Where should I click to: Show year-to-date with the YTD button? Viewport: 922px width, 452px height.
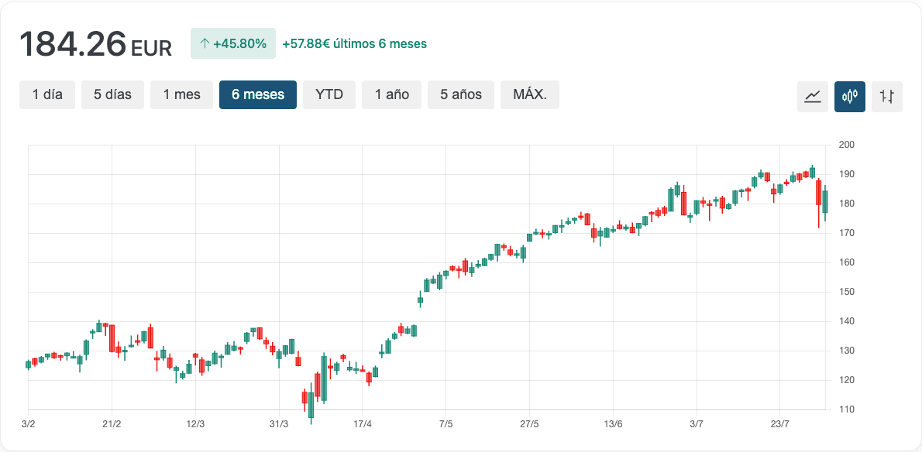click(329, 95)
